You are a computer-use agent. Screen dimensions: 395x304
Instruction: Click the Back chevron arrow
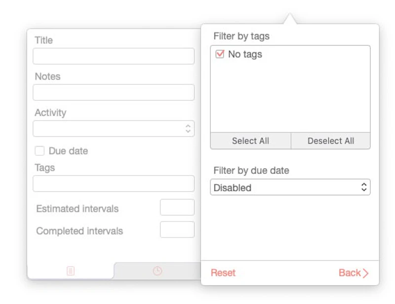tap(366, 273)
